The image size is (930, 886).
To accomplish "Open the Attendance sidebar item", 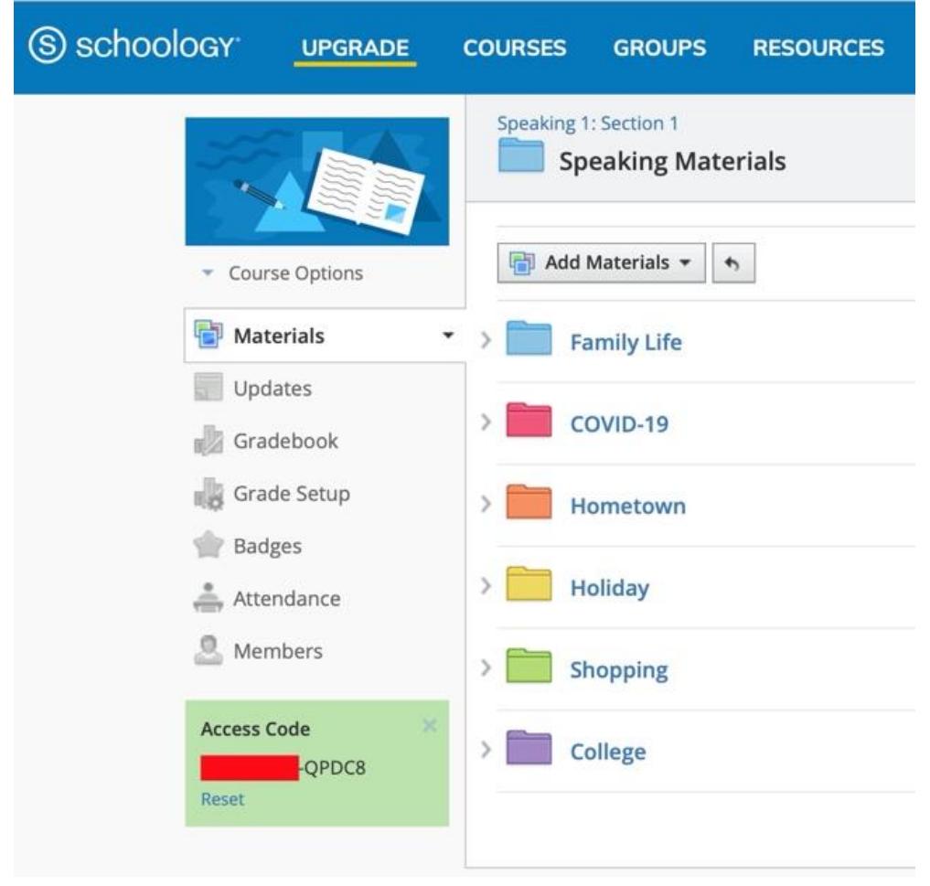I will (x=285, y=599).
